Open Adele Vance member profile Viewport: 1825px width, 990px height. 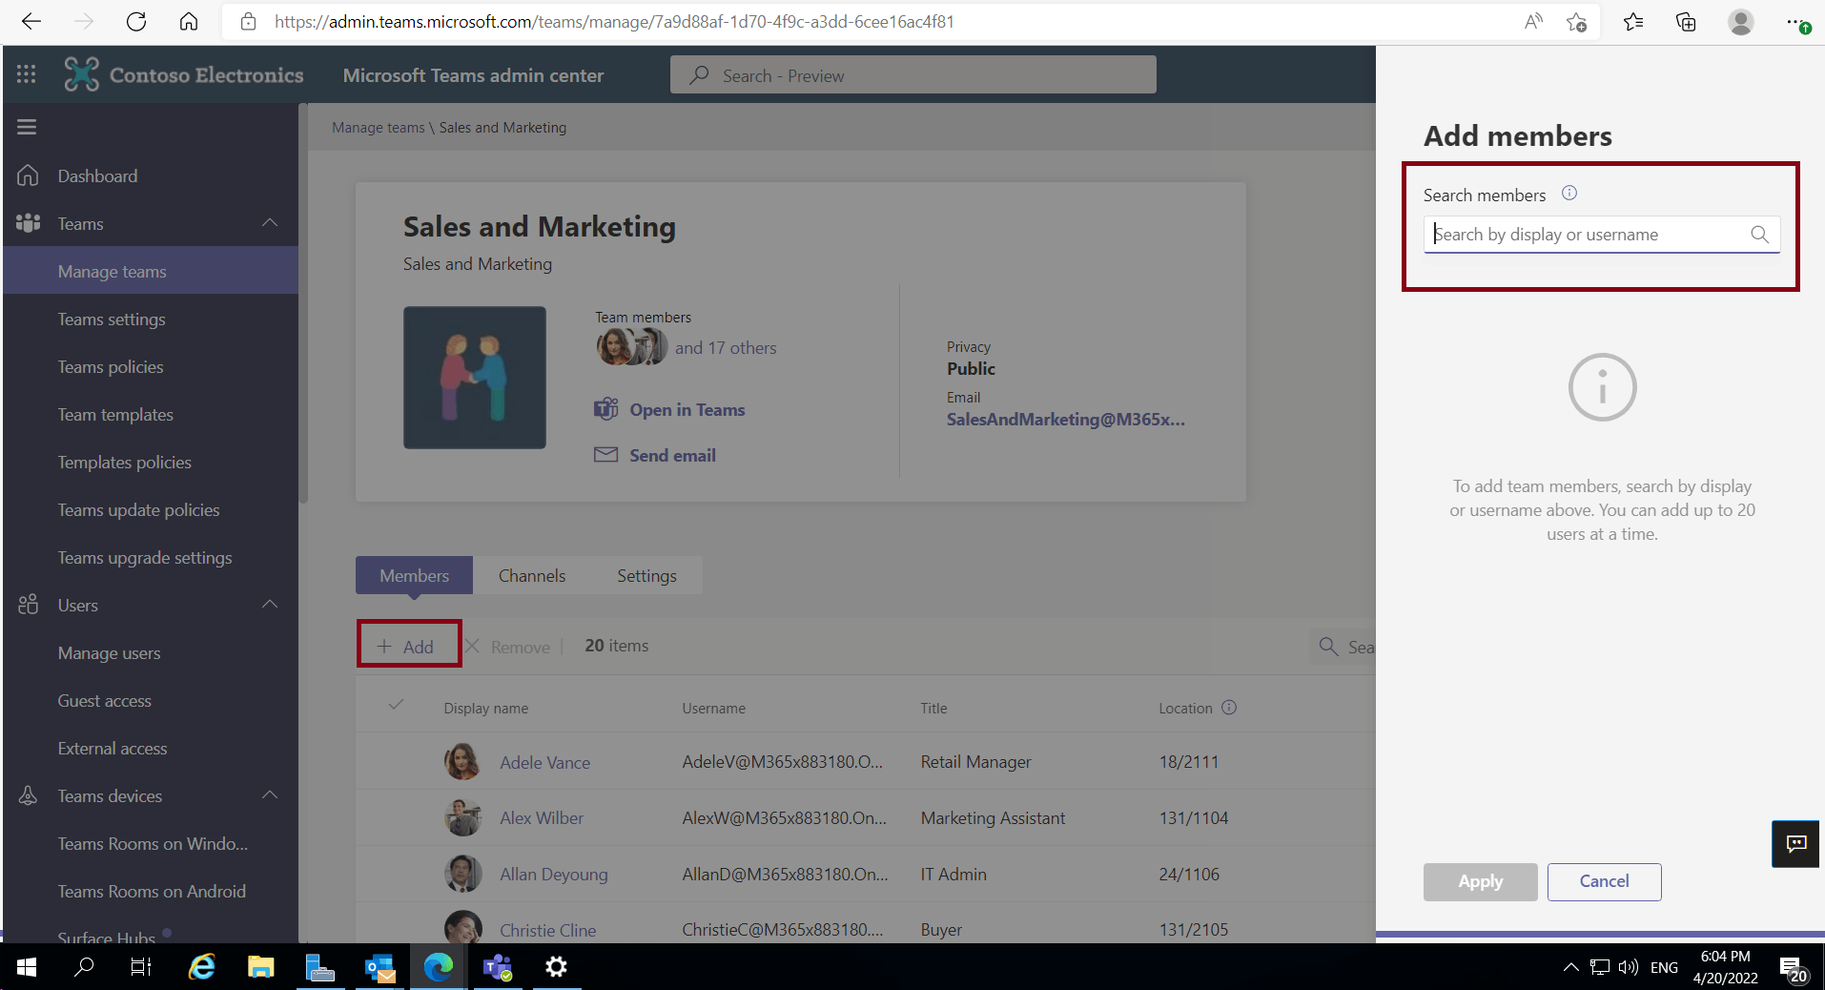pos(544,762)
